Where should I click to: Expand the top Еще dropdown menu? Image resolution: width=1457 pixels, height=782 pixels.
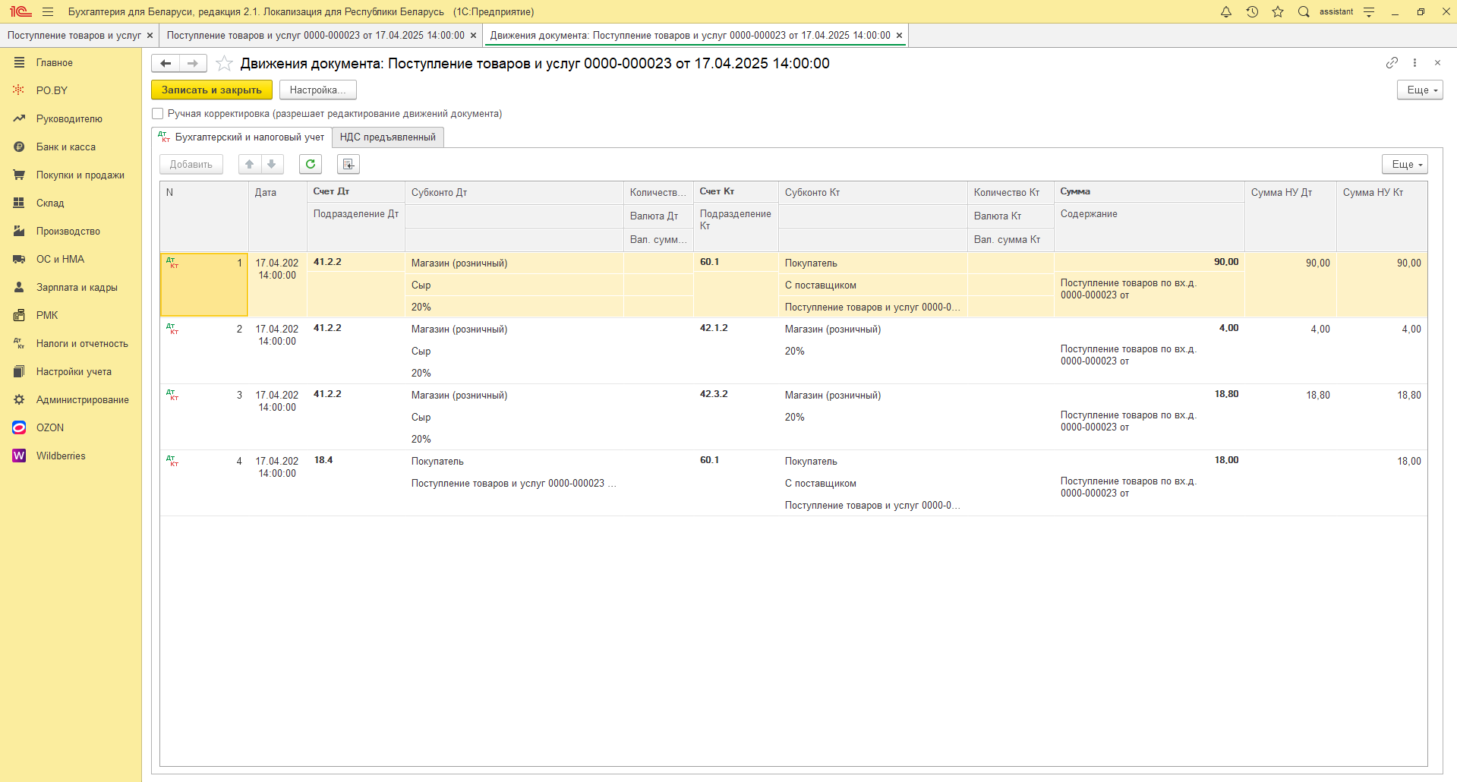(x=1419, y=90)
